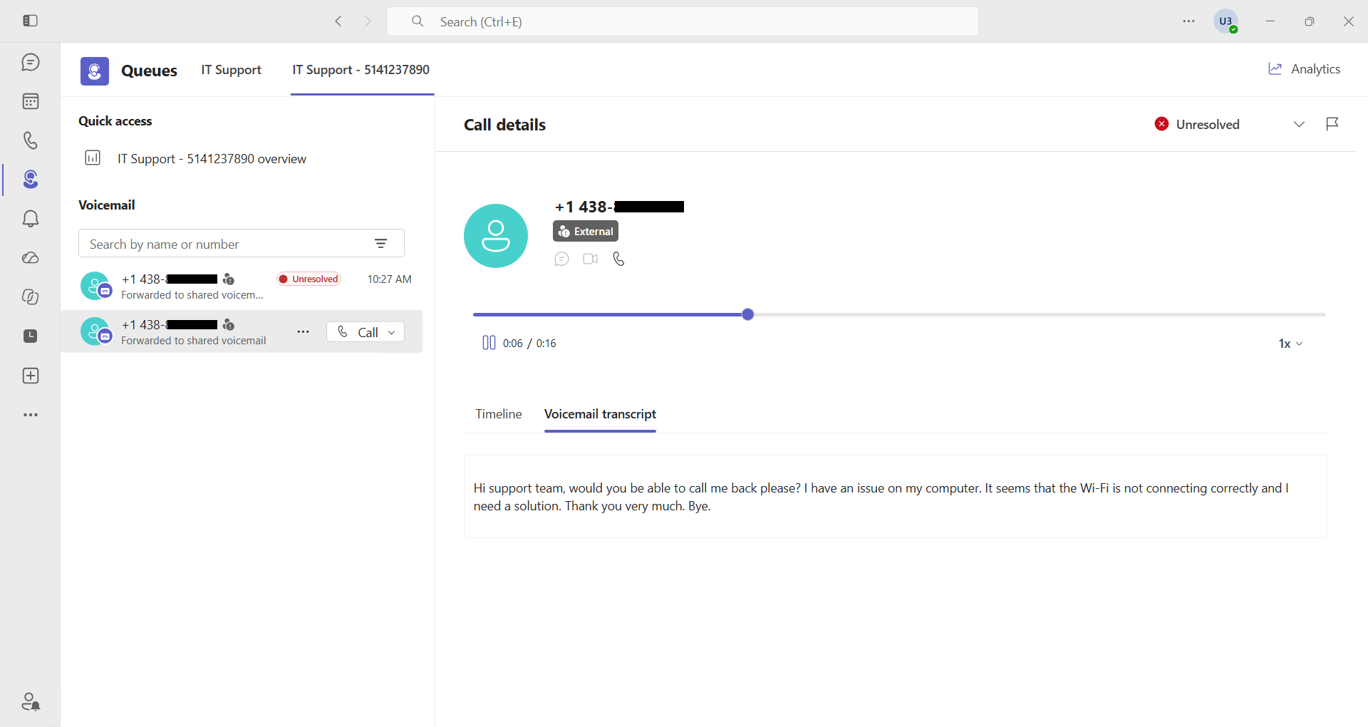Click the caller avatar in Call details
Image resolution: width=1368 pixels, height=727 pixels.
pyautogui.click(x=496, y=236)
